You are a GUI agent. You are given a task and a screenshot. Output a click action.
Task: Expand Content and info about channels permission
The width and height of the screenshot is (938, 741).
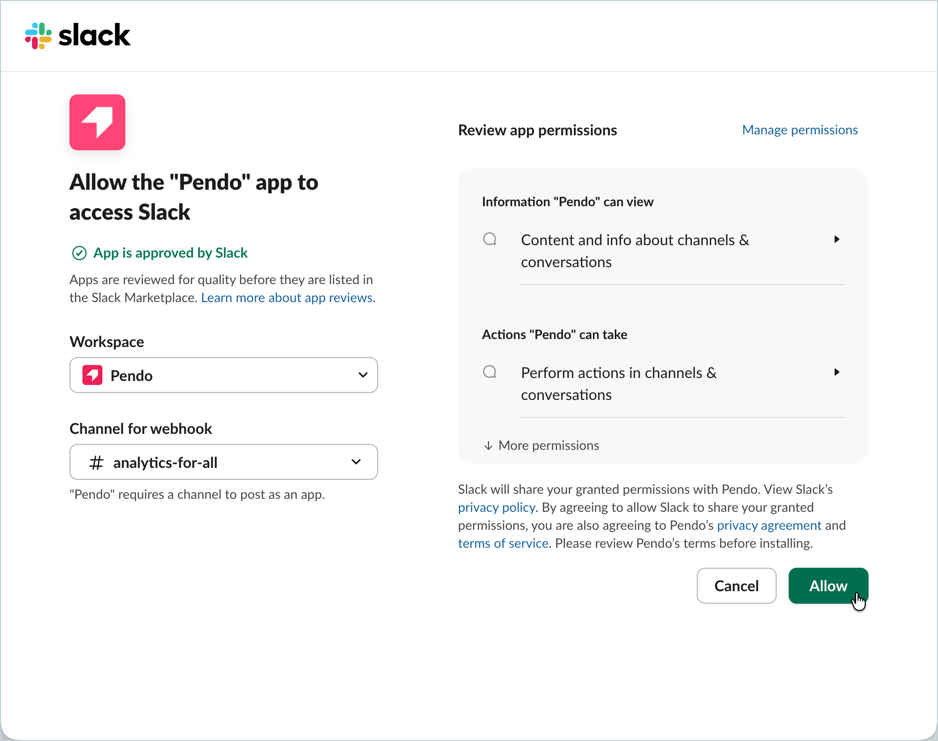coord(837,239)
